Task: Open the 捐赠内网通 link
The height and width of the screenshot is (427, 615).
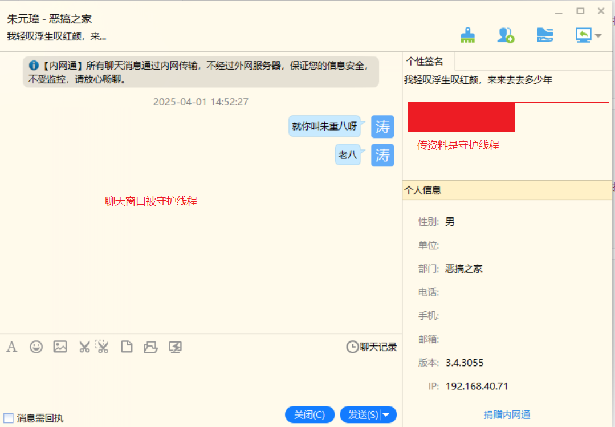Action: pyautogui.click(x=507, y=414)
